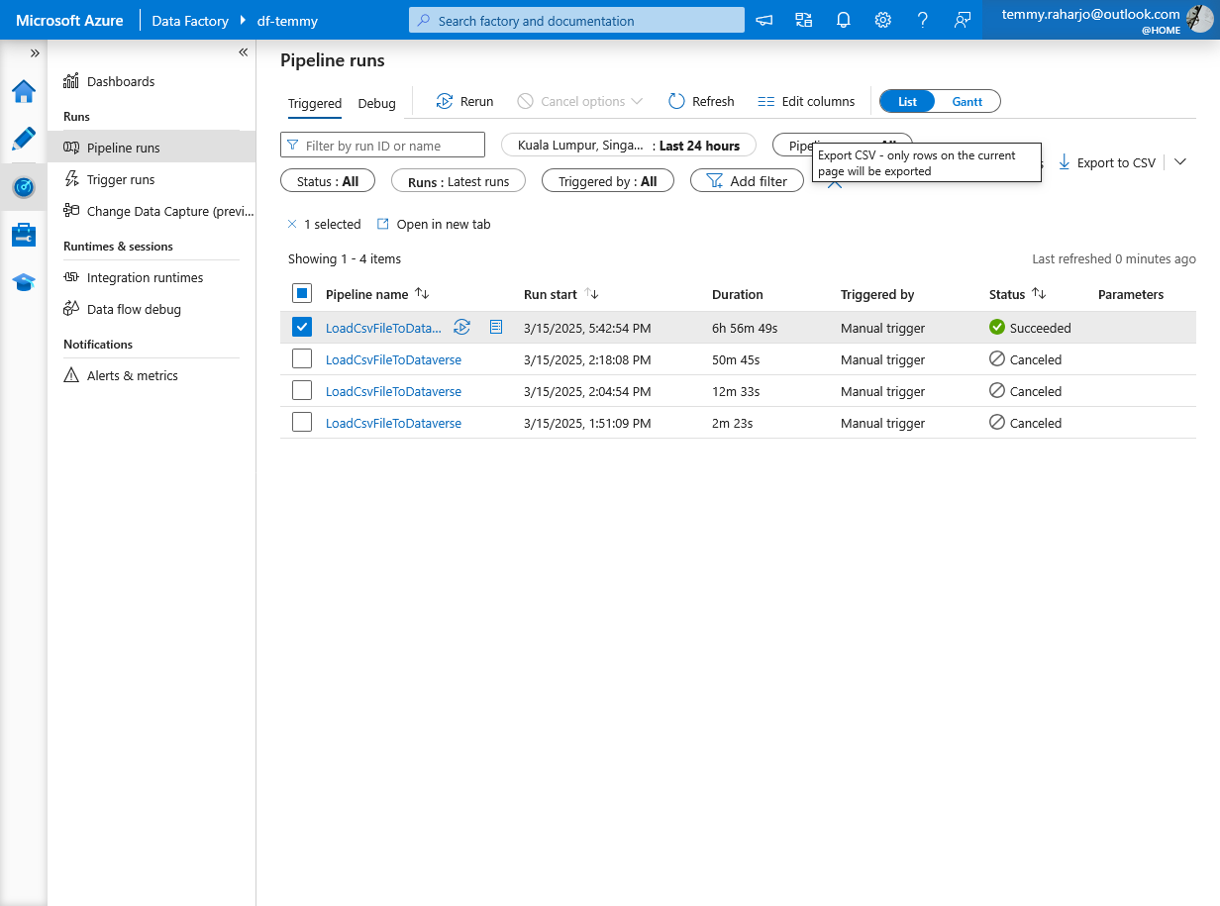Click the announcements megaphone icon
Screen dimensions: 1220x906
click(764, 20)
